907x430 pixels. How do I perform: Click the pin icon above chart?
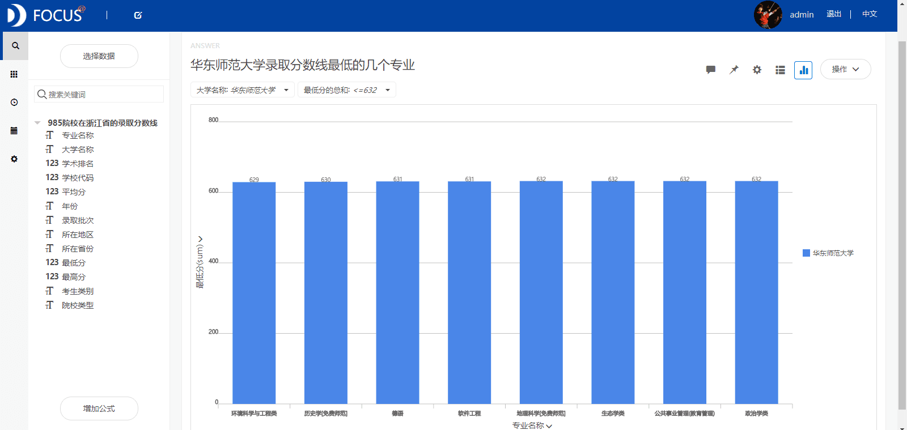pyautogui.click(x=734, y=70)
